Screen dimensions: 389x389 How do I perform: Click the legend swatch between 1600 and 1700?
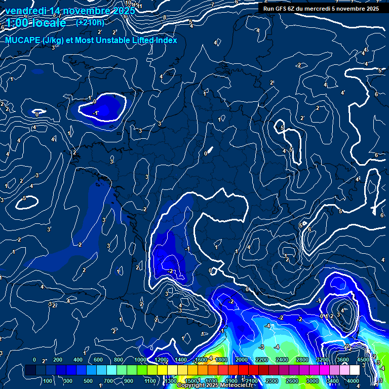coord(203,370)
